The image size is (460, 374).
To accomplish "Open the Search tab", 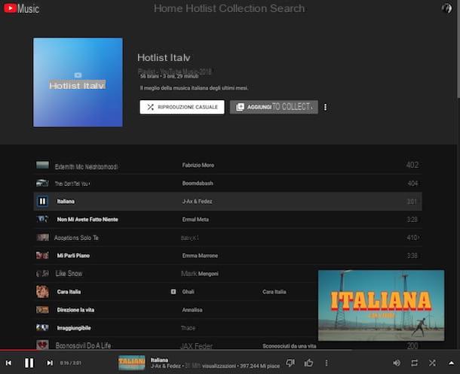I will 287,8.
